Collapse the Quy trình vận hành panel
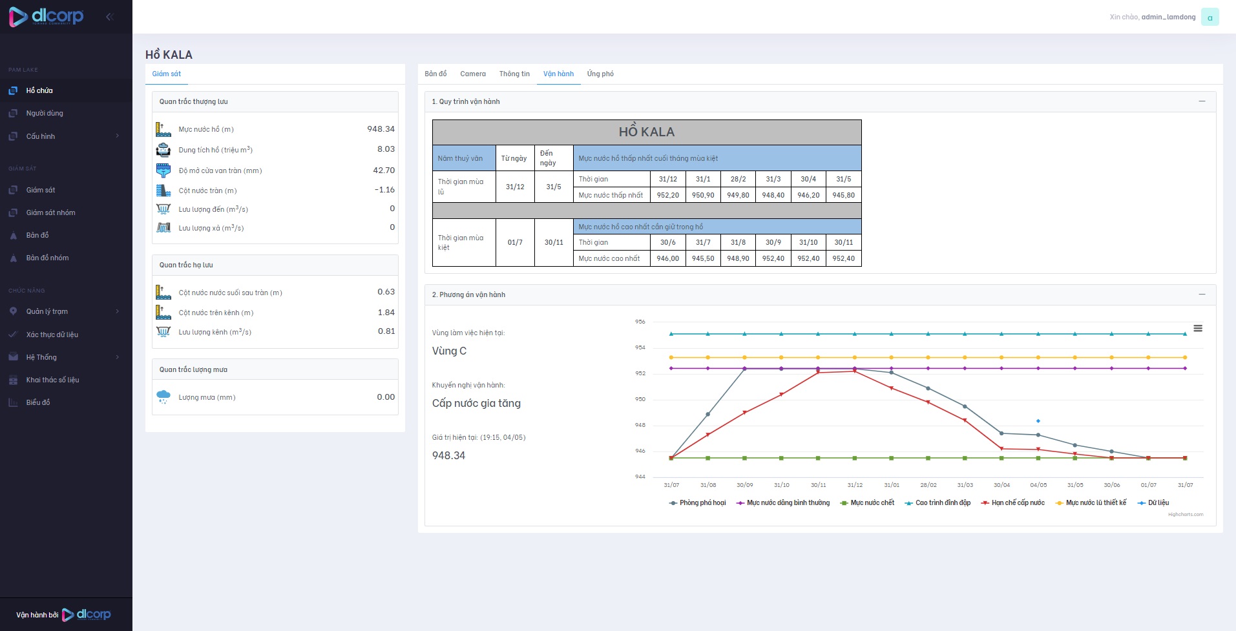Viewport: 1236px width, 631px height. point(1202,101)
